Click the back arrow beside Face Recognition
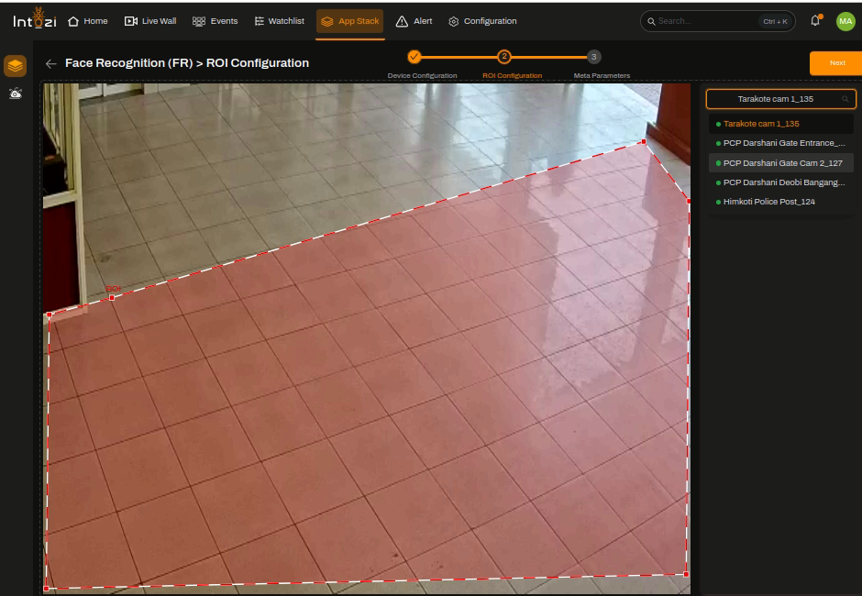Image resolution: width=862 pixels, height=596 pixels. coord(51,64)
